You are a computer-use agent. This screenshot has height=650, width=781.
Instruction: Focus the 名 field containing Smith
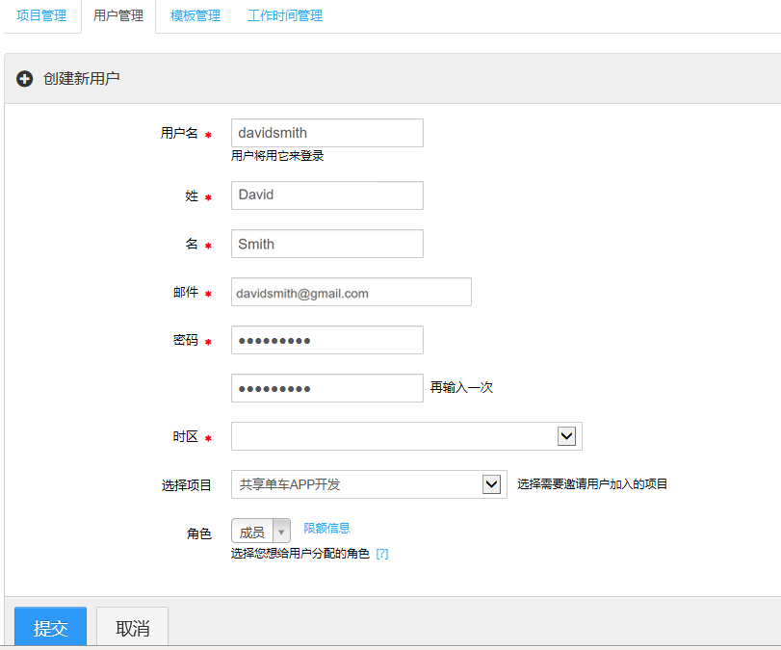coord(326,244)
